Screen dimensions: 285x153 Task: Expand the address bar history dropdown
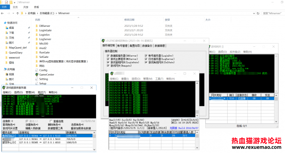254,13
